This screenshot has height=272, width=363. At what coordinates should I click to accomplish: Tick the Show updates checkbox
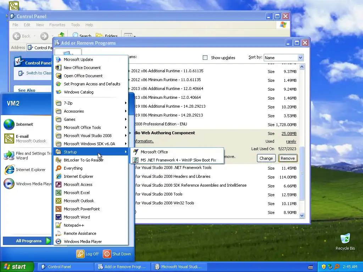pyautogui.click(x=205, y=58)
